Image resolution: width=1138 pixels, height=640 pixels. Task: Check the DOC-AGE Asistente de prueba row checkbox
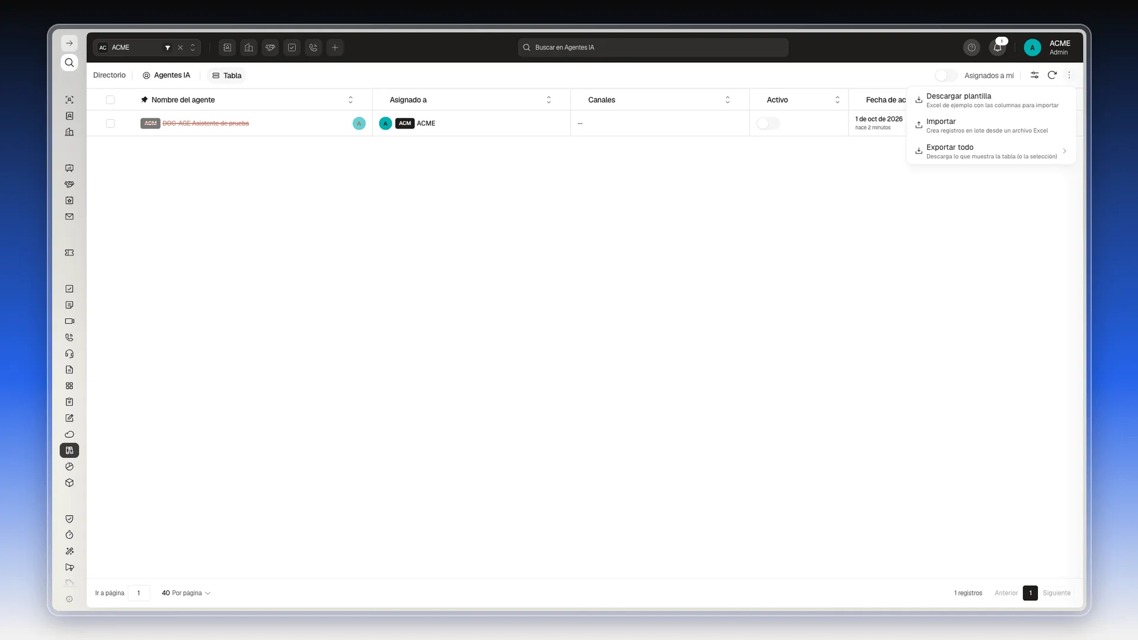tap(110, 123)
